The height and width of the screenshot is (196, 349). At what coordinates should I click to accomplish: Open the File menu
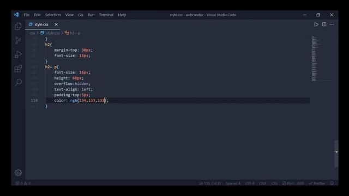pyautogui.click(x=27, y=15)
